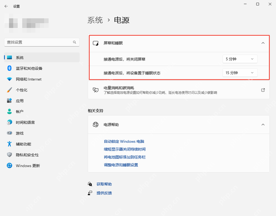Open 辅助功能 settings page
Image resolution: width=276 pixels, height=216 pixels.
pos(42,144)
